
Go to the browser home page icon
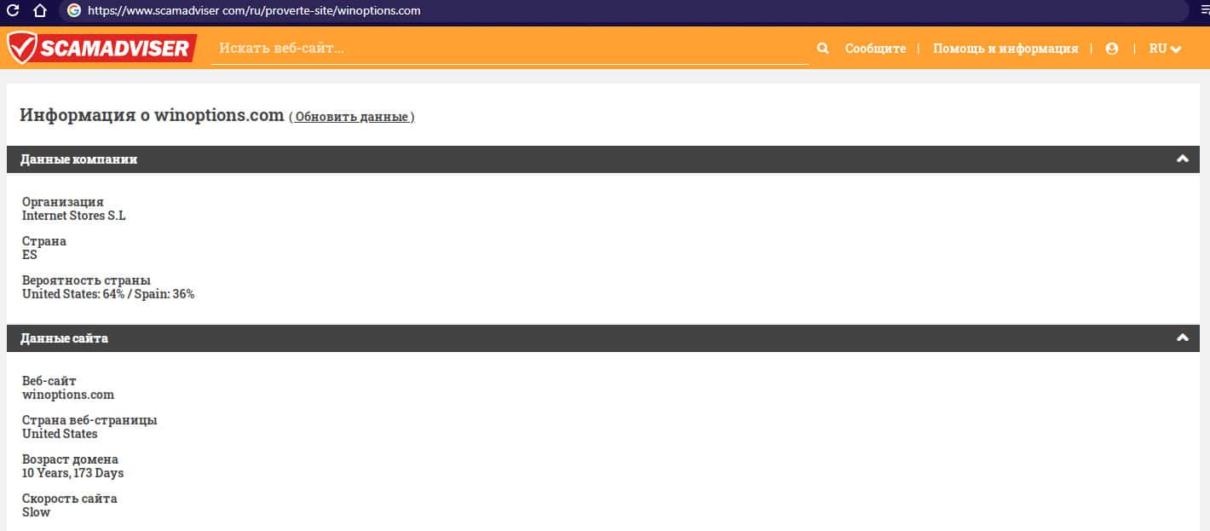(39, 11)
